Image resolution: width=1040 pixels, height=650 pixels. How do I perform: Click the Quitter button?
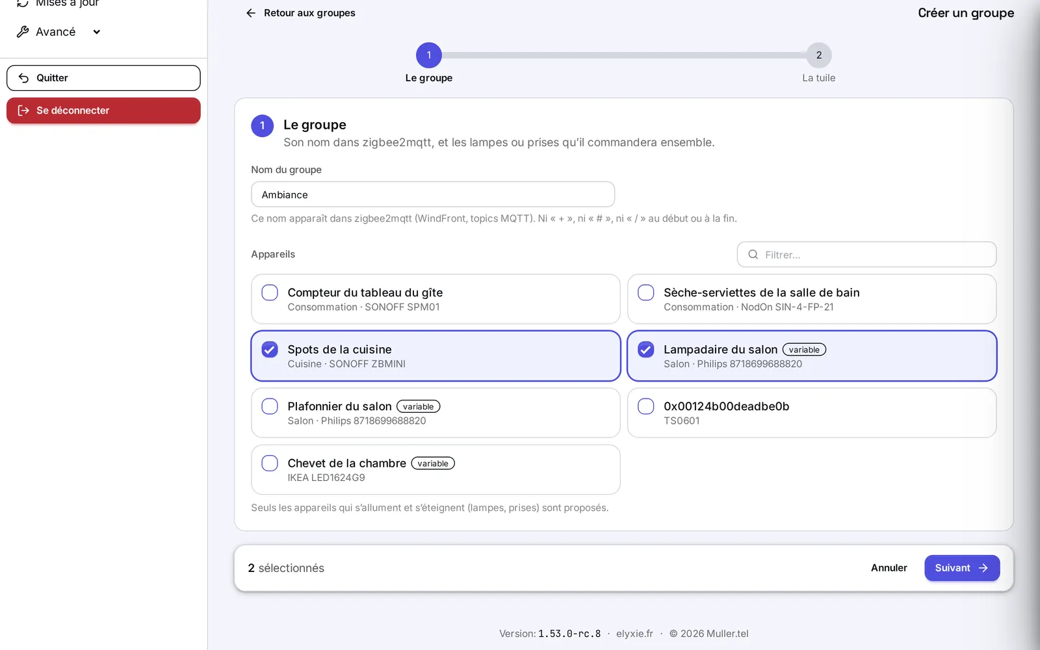[x=103, y=78]
